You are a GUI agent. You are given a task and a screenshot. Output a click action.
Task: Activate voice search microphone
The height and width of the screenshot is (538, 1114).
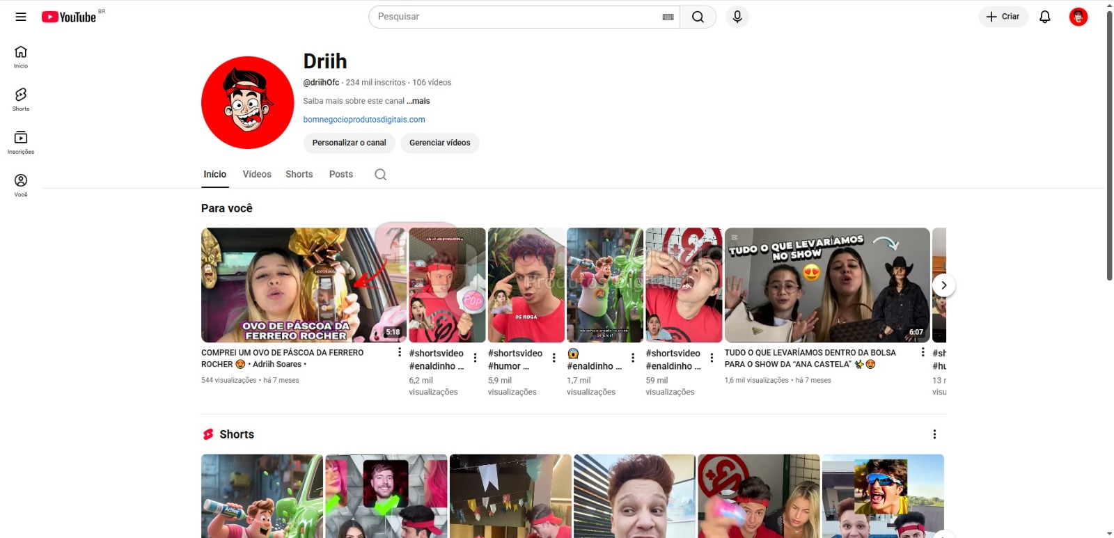coord(737,17)
